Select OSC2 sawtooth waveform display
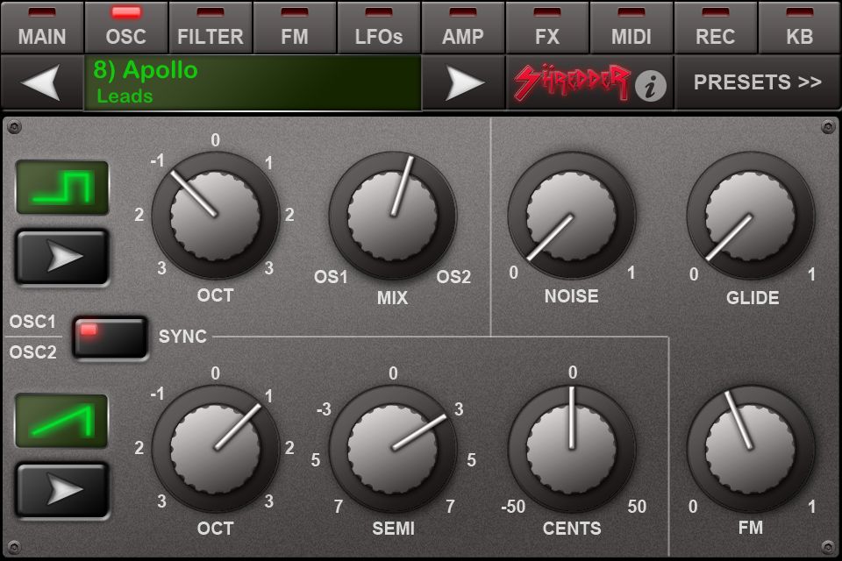The image size is (842, 561). click(62, 421)
